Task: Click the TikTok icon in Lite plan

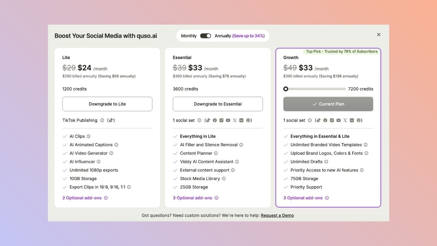Action: 111,120
